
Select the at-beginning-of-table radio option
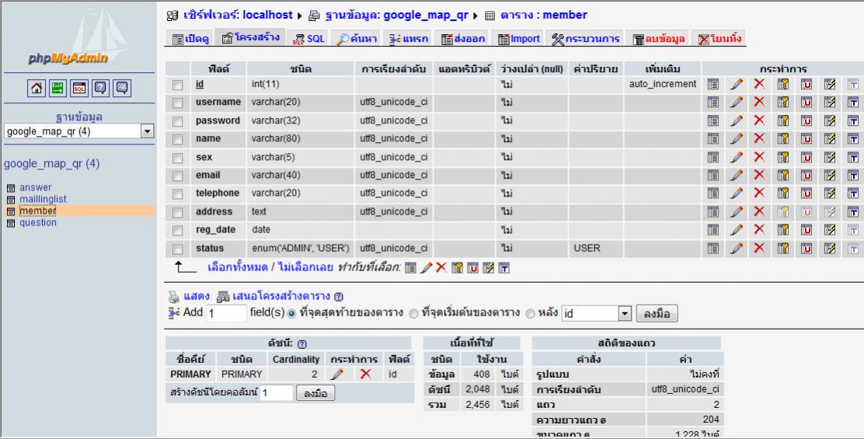(x=414, y=314)
